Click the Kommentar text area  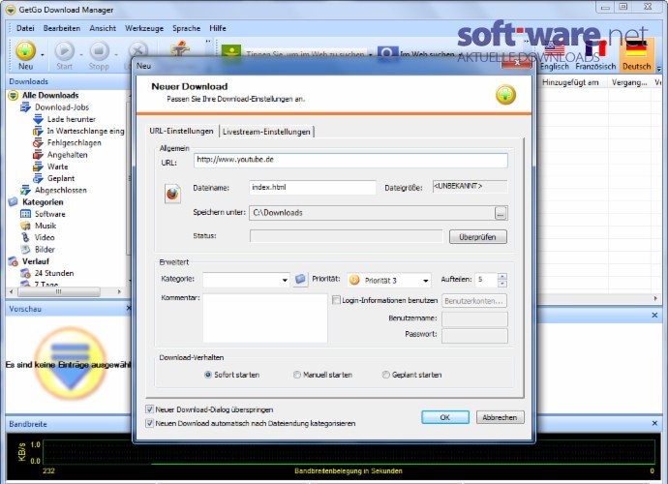pos(265,318)
